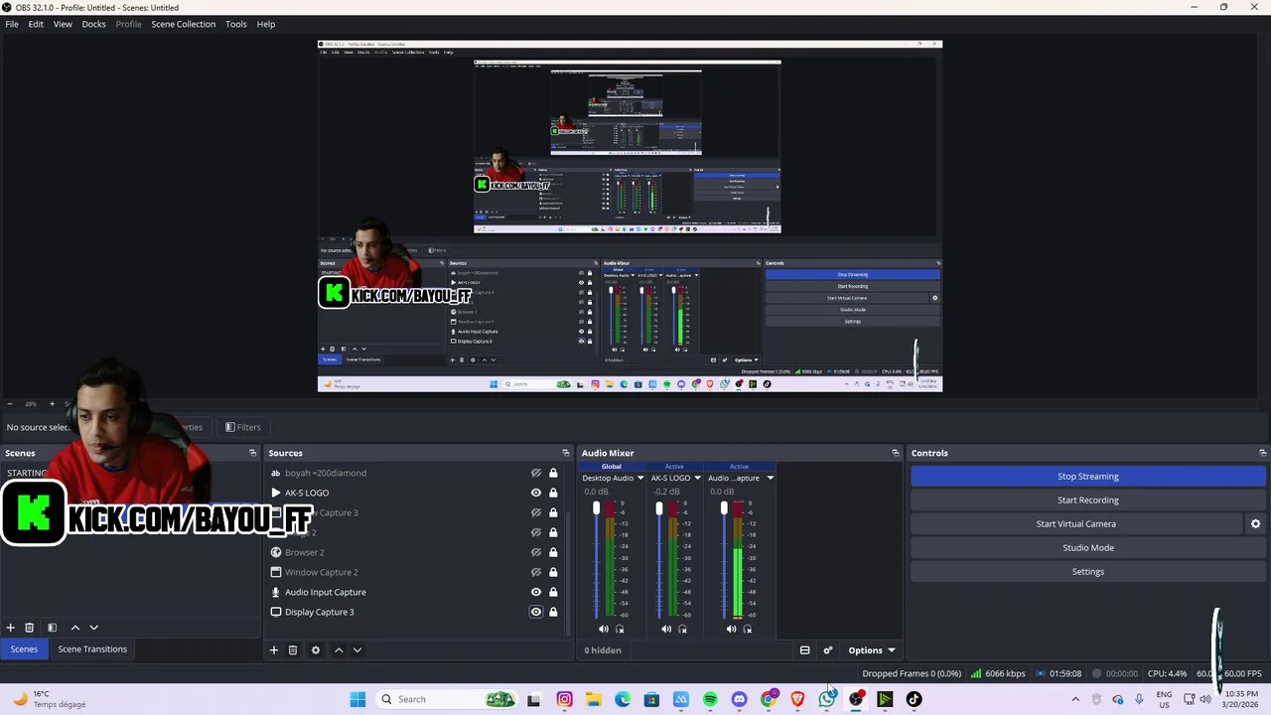Open AK-S LOGO mixer dropdown arrow

click(697, 478)
